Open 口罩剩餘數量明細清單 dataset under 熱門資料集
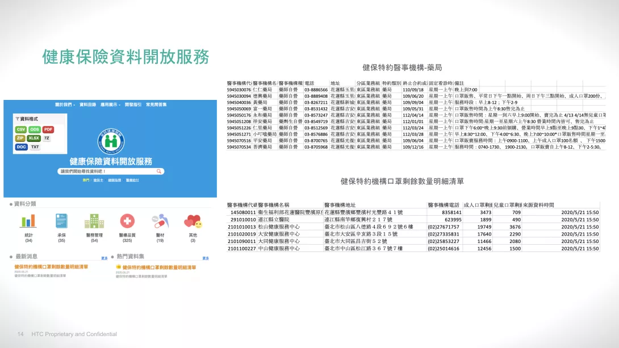Screen dimensions: 619x348 click(159, 267)
